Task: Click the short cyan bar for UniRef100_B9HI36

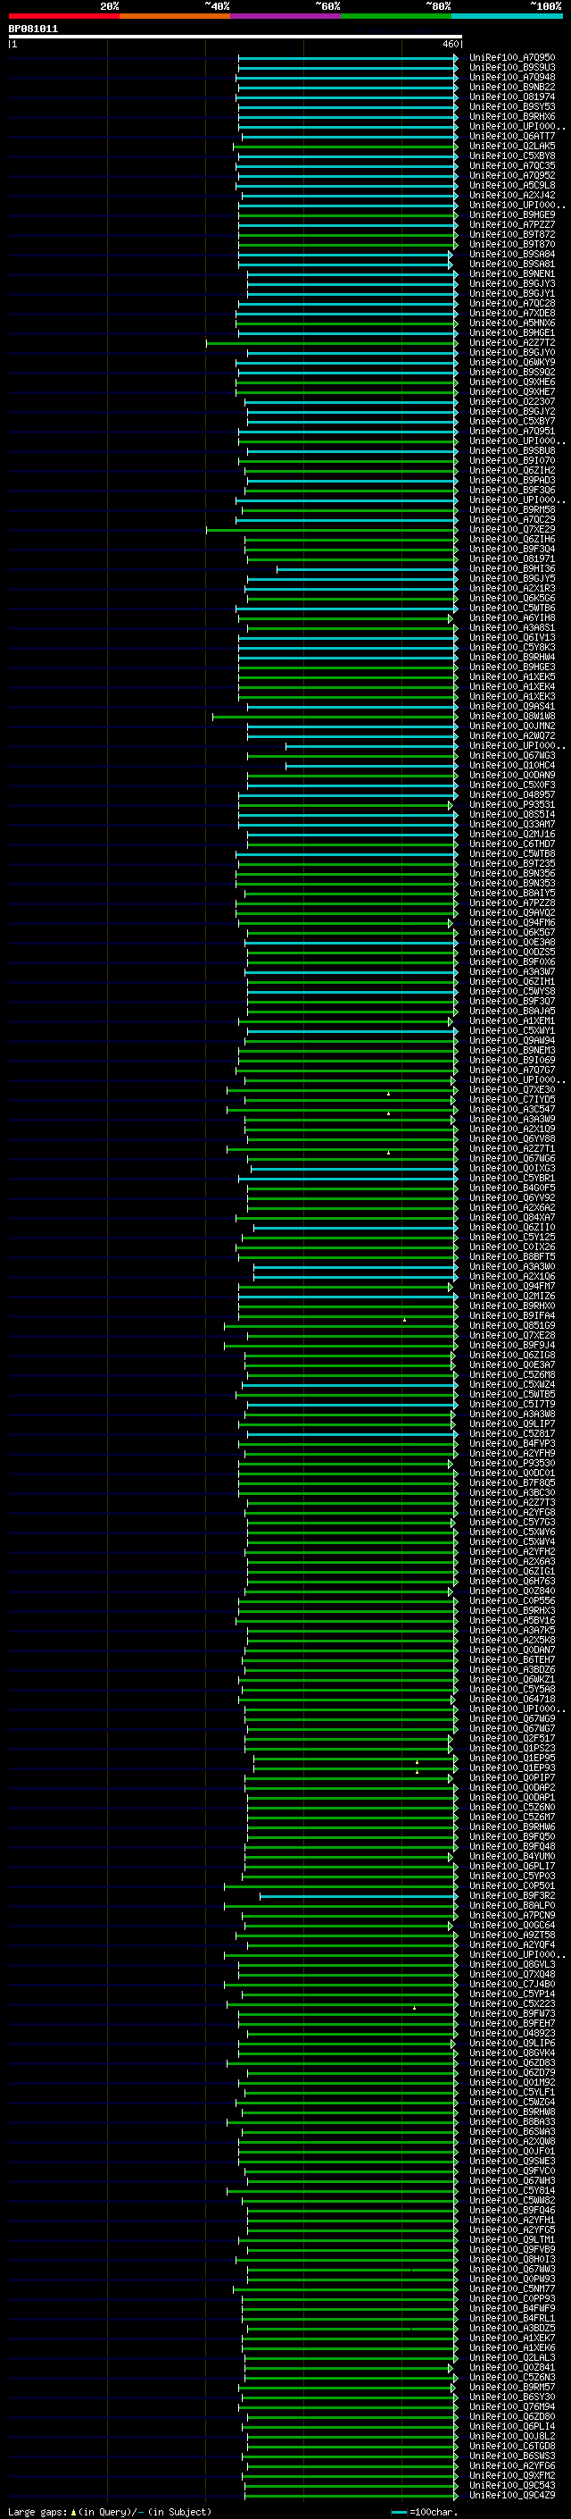Action: tap(367, 569)
